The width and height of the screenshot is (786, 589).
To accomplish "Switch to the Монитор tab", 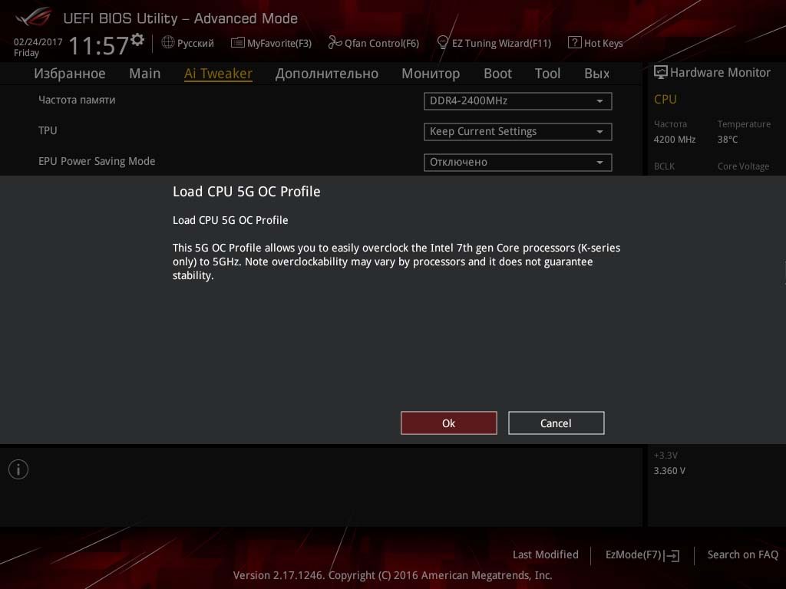I will pyautogui.click(x=431, y=74).
